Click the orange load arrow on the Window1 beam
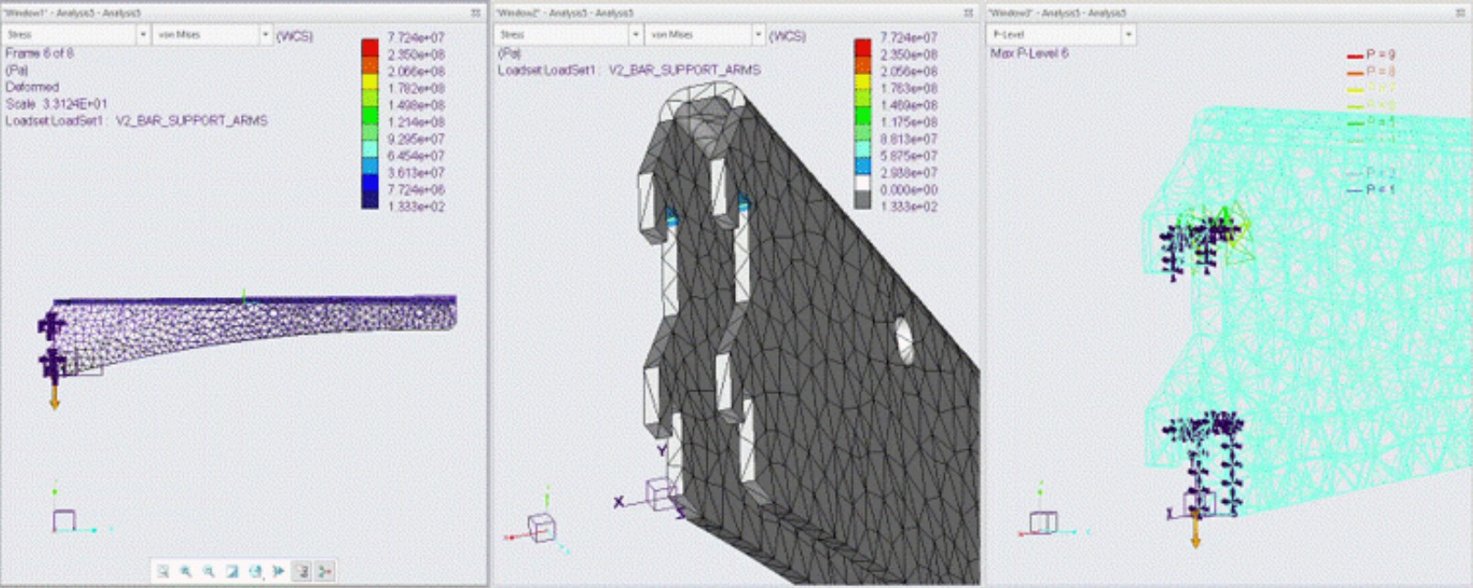The image size is (1473, 588). [x=54, y=396]
